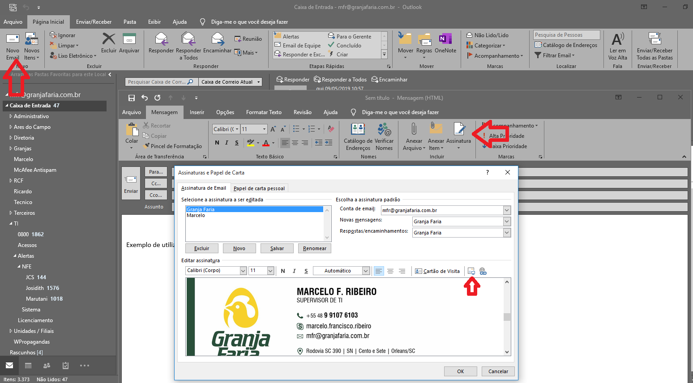Insert a hyperlink in the signature editor
Screen dimensions: 693x383
pos(483,271)
